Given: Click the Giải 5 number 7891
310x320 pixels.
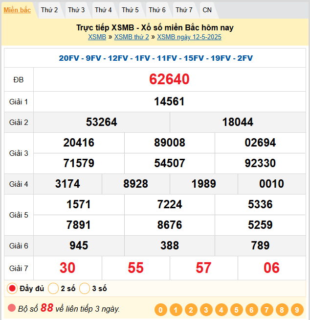Looking at the screenshot, I should [x=79, y=225].
